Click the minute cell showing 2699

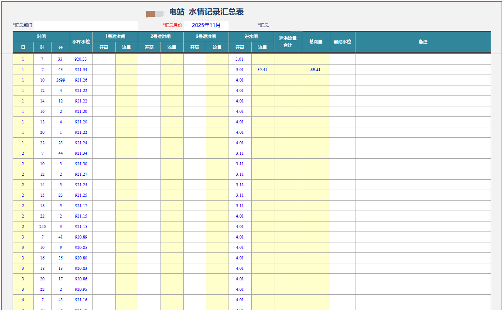click(x=61, y=80)
